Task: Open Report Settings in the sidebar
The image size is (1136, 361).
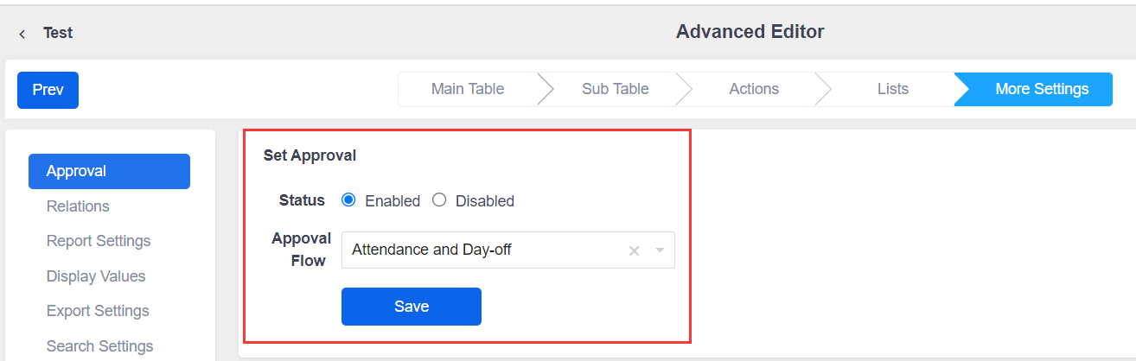Action: tap(99, 241)
